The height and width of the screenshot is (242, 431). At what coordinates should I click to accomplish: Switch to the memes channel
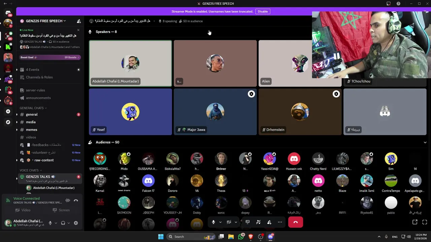pyautogui.click(x=50, y=130)
